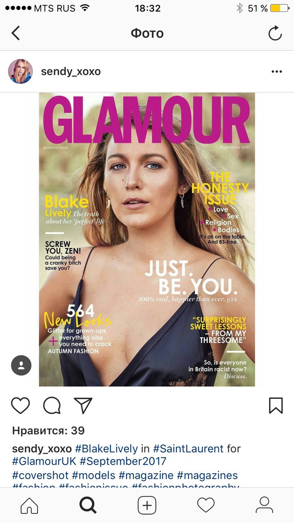This screenshot has height=523, width=294.
Task: Open the #SaintLaurent hashtag
Action: coord(188,449)
